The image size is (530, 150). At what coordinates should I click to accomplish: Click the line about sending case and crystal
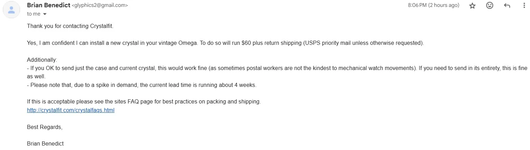(x=221, y=68)
